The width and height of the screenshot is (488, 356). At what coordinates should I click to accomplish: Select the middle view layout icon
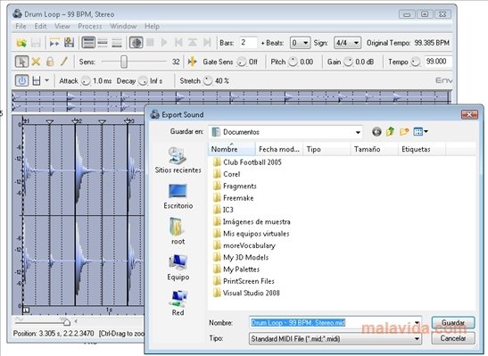103,43
